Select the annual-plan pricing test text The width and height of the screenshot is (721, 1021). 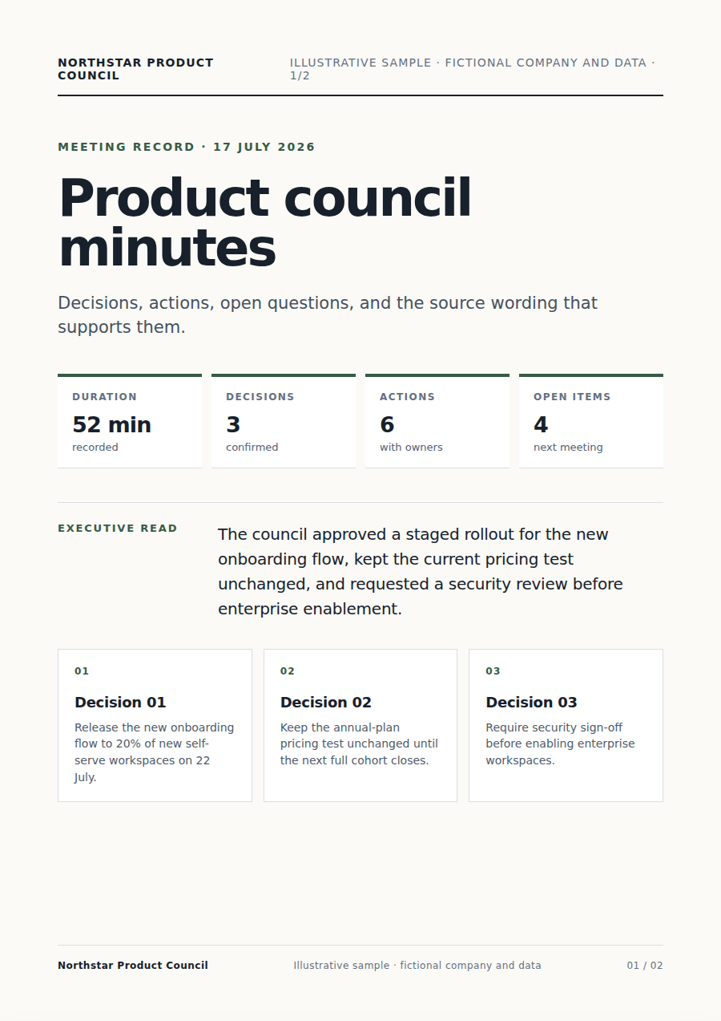click(x=359, y=743)
